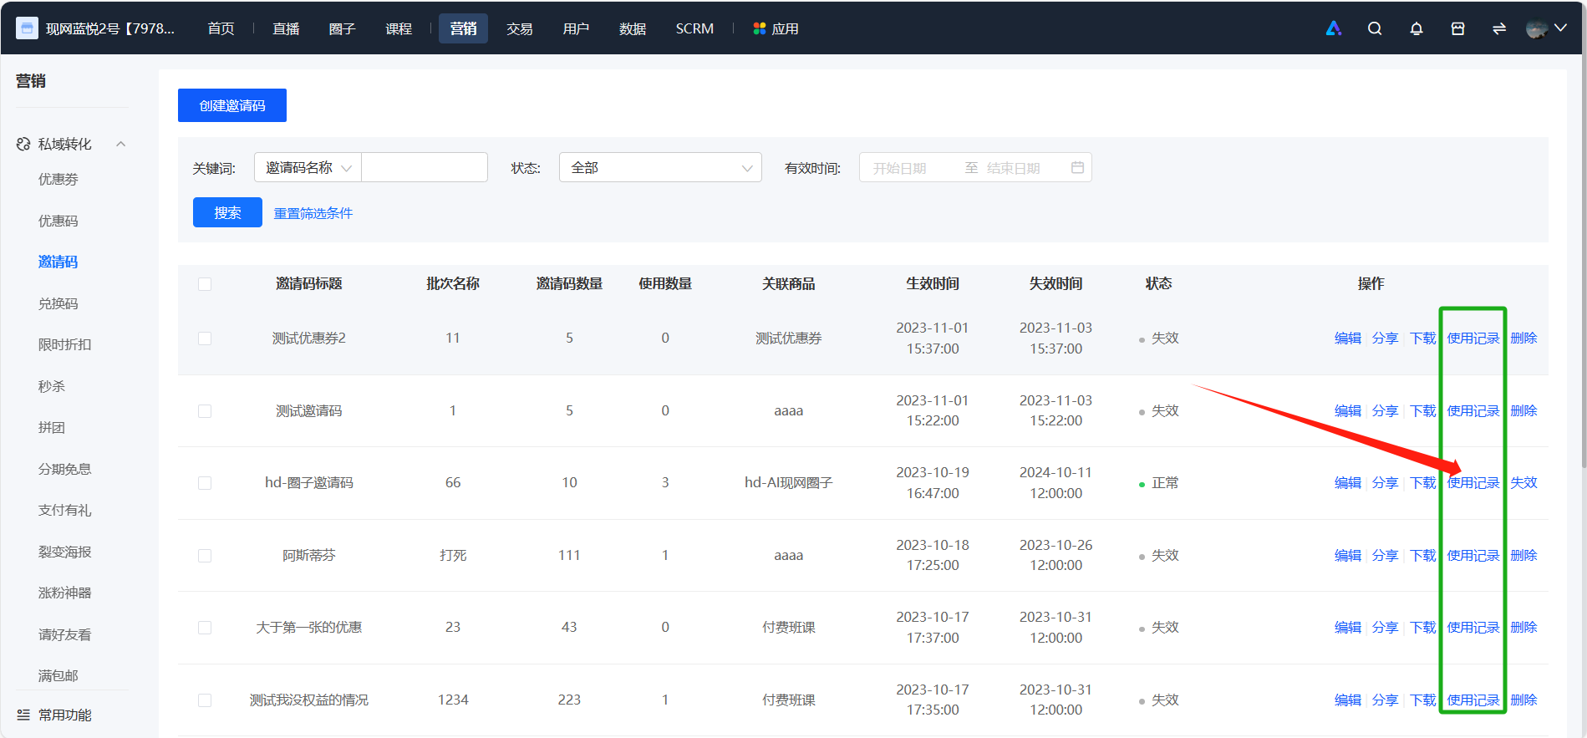Click the blue triangle logo icon in the header
The image size is (1587, 738).
[x=1334, y=28]
